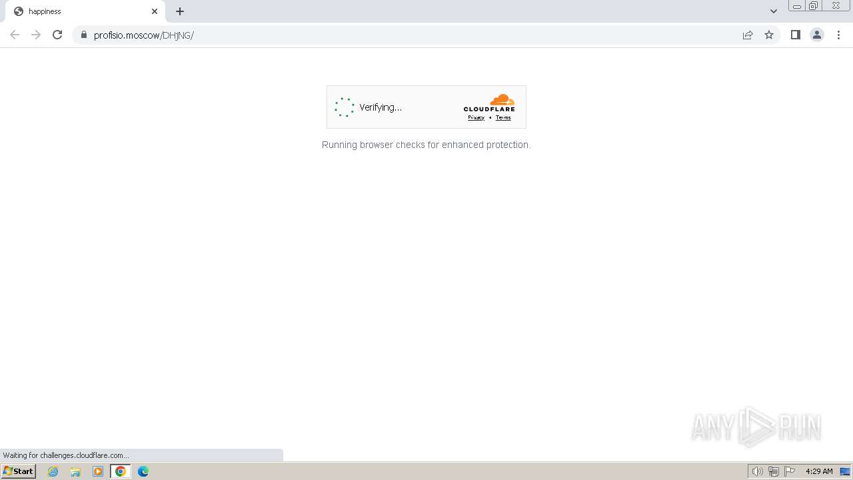Close the happiness tab
The height and width of the screenshot is (480, 853).
pyautogui.click(x=155, y=11)
